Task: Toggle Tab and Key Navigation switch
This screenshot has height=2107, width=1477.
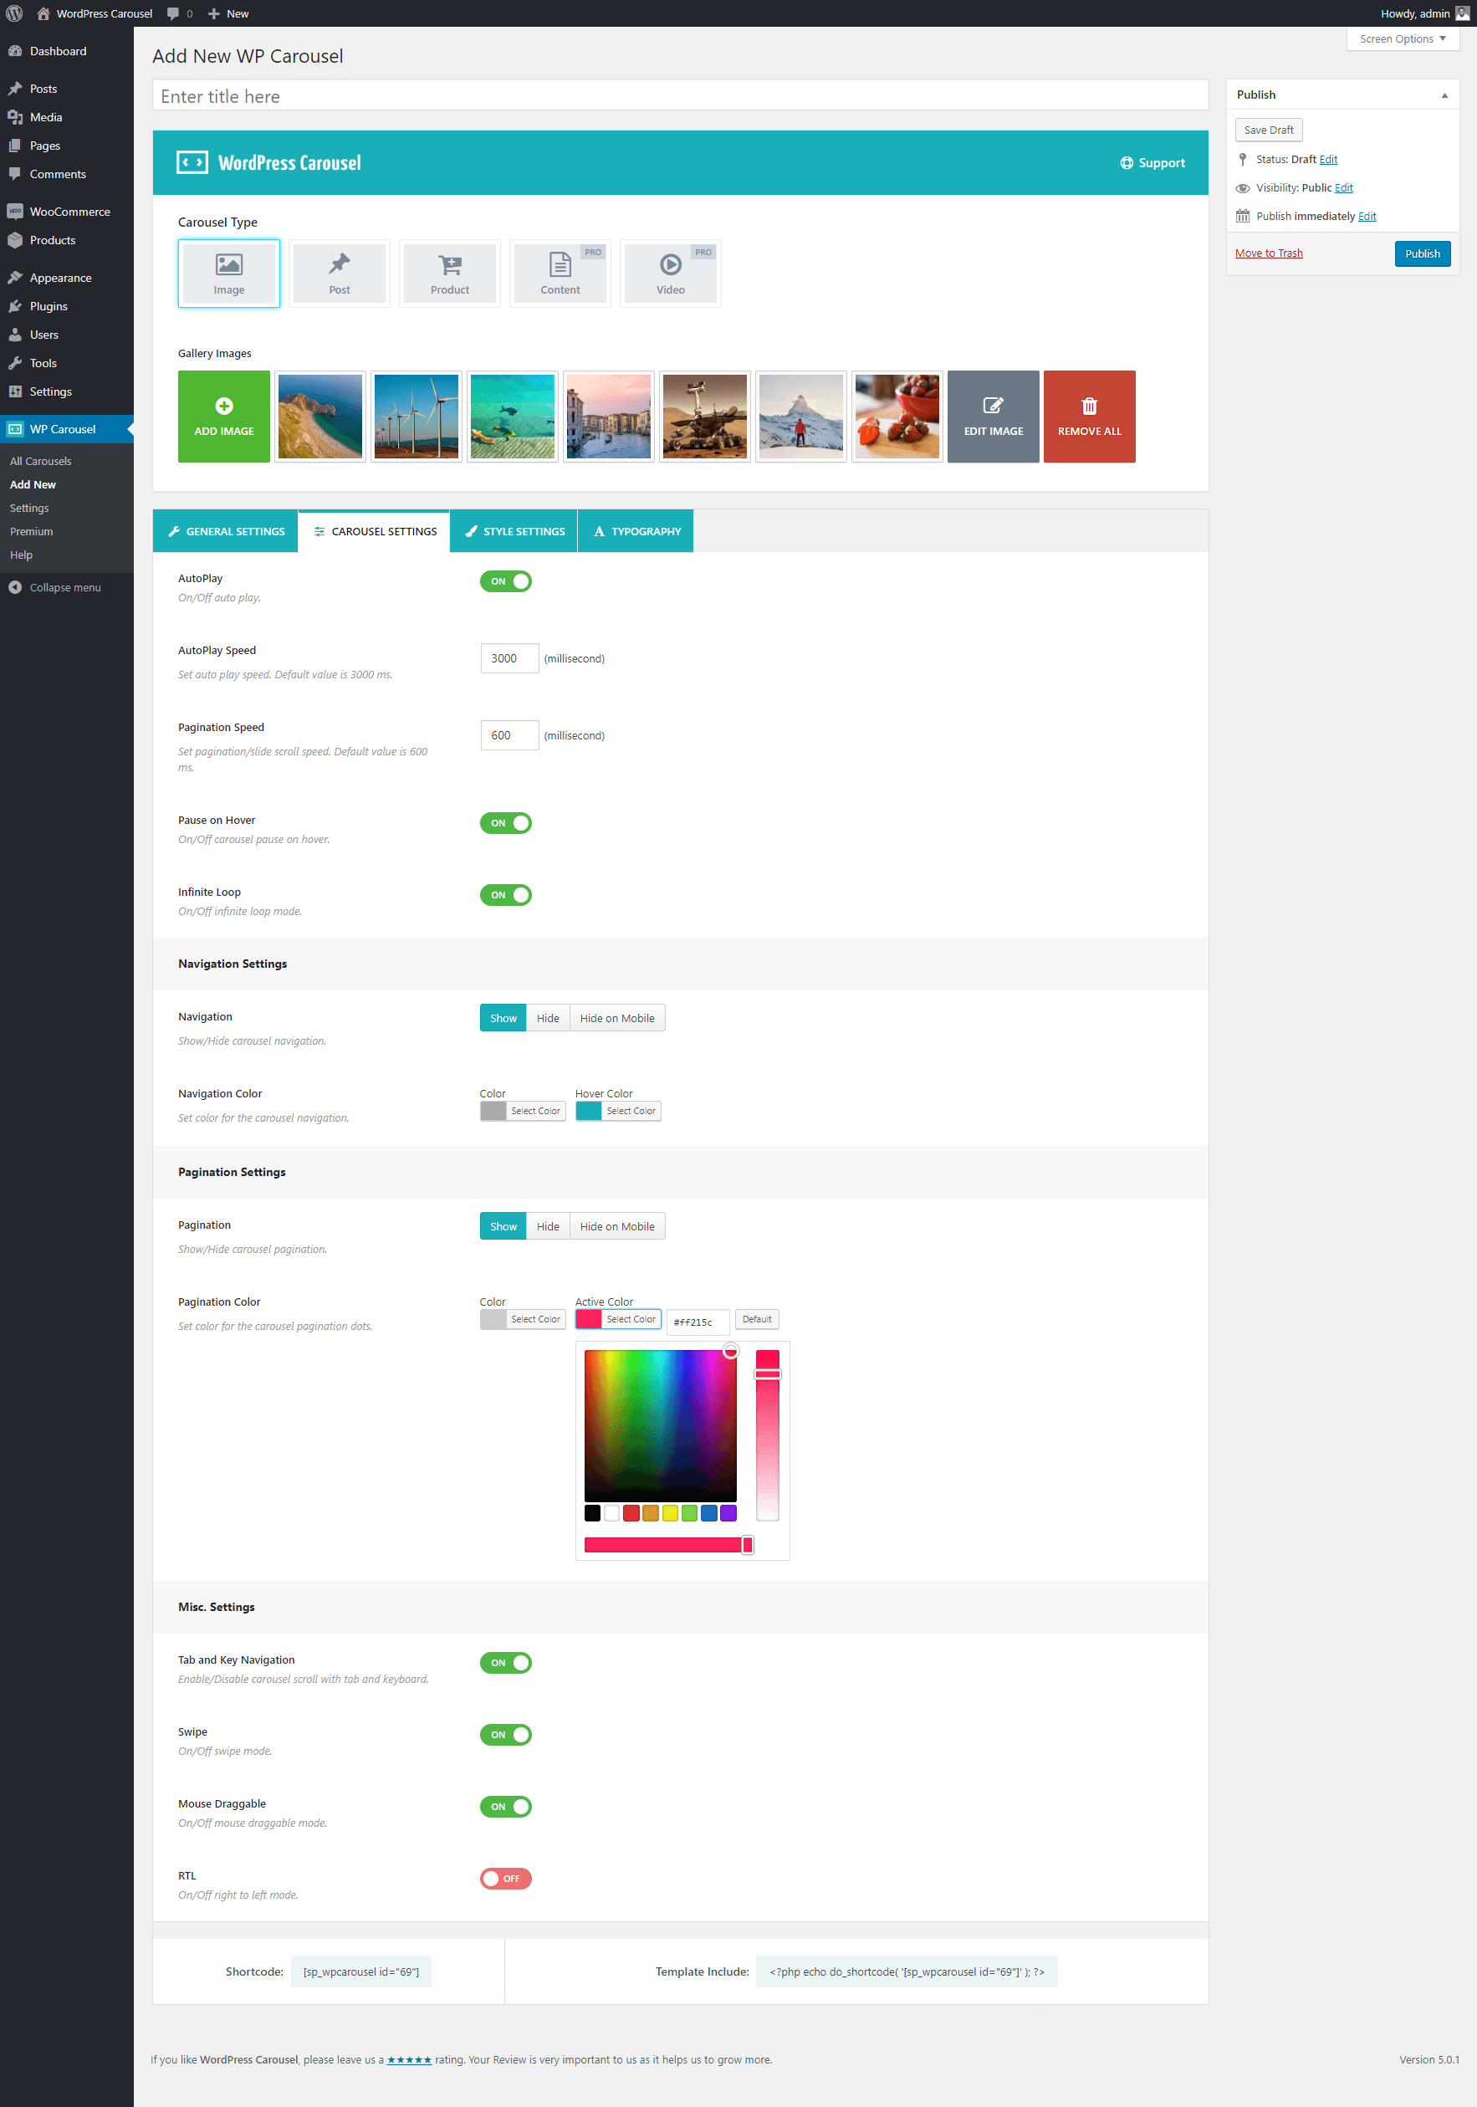Action: click(505, 1663)
